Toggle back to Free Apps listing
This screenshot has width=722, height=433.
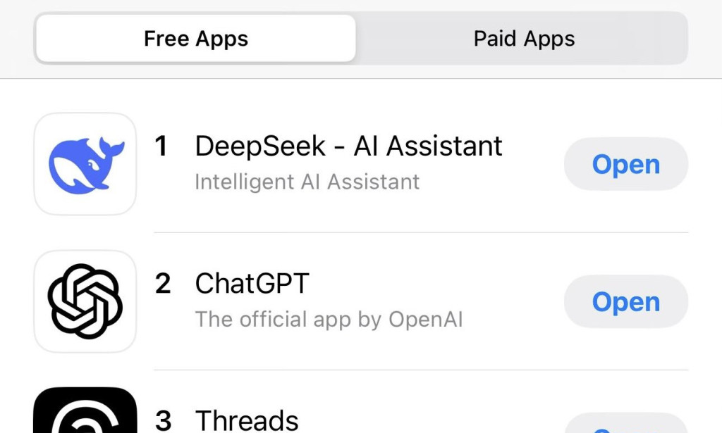coord(195,39)
